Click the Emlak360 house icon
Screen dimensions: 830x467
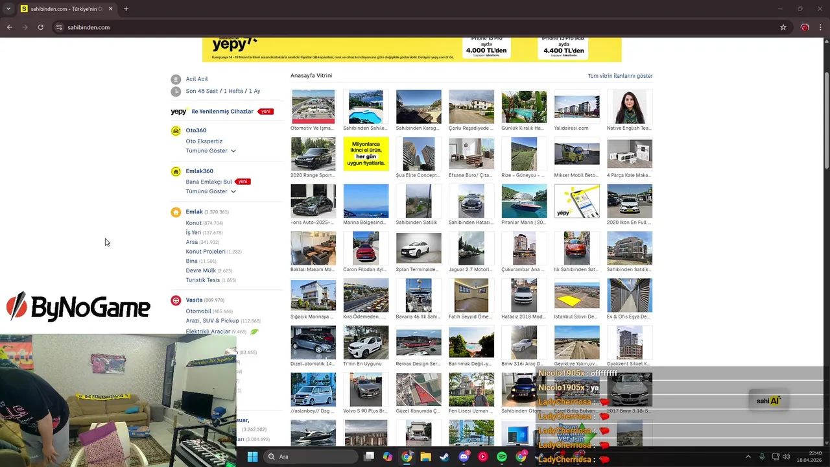point(176,172)
